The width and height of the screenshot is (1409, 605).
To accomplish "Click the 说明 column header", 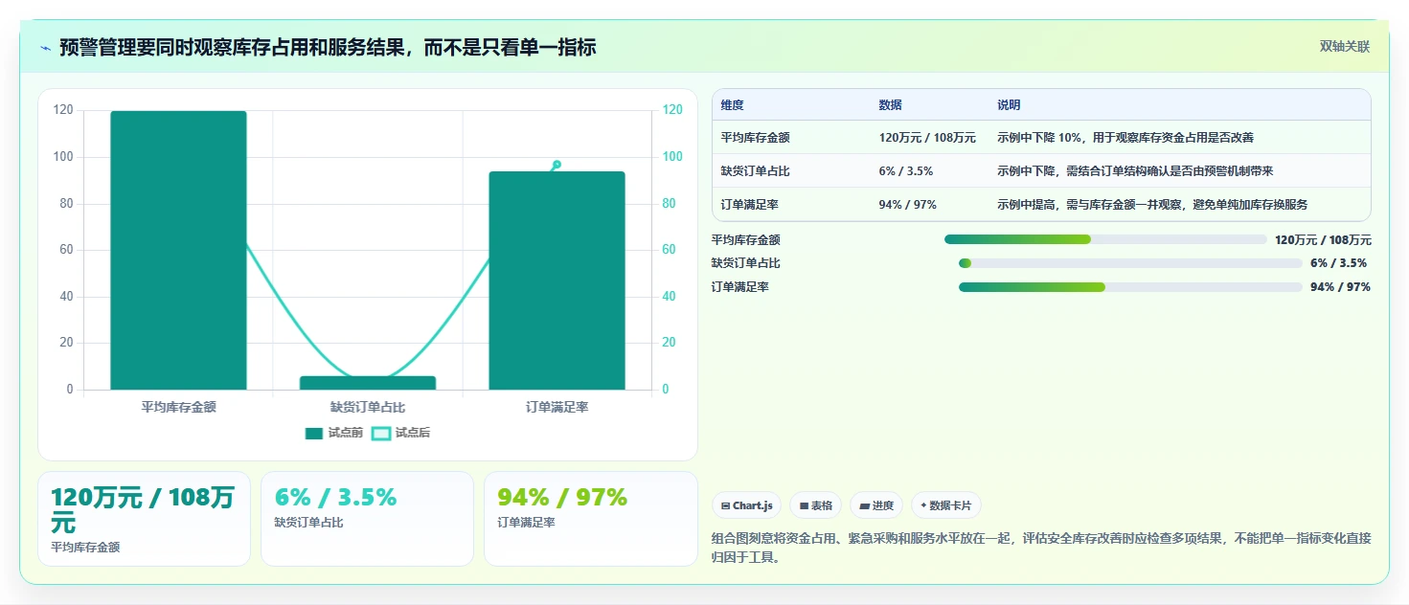I will click(1009, 105).
